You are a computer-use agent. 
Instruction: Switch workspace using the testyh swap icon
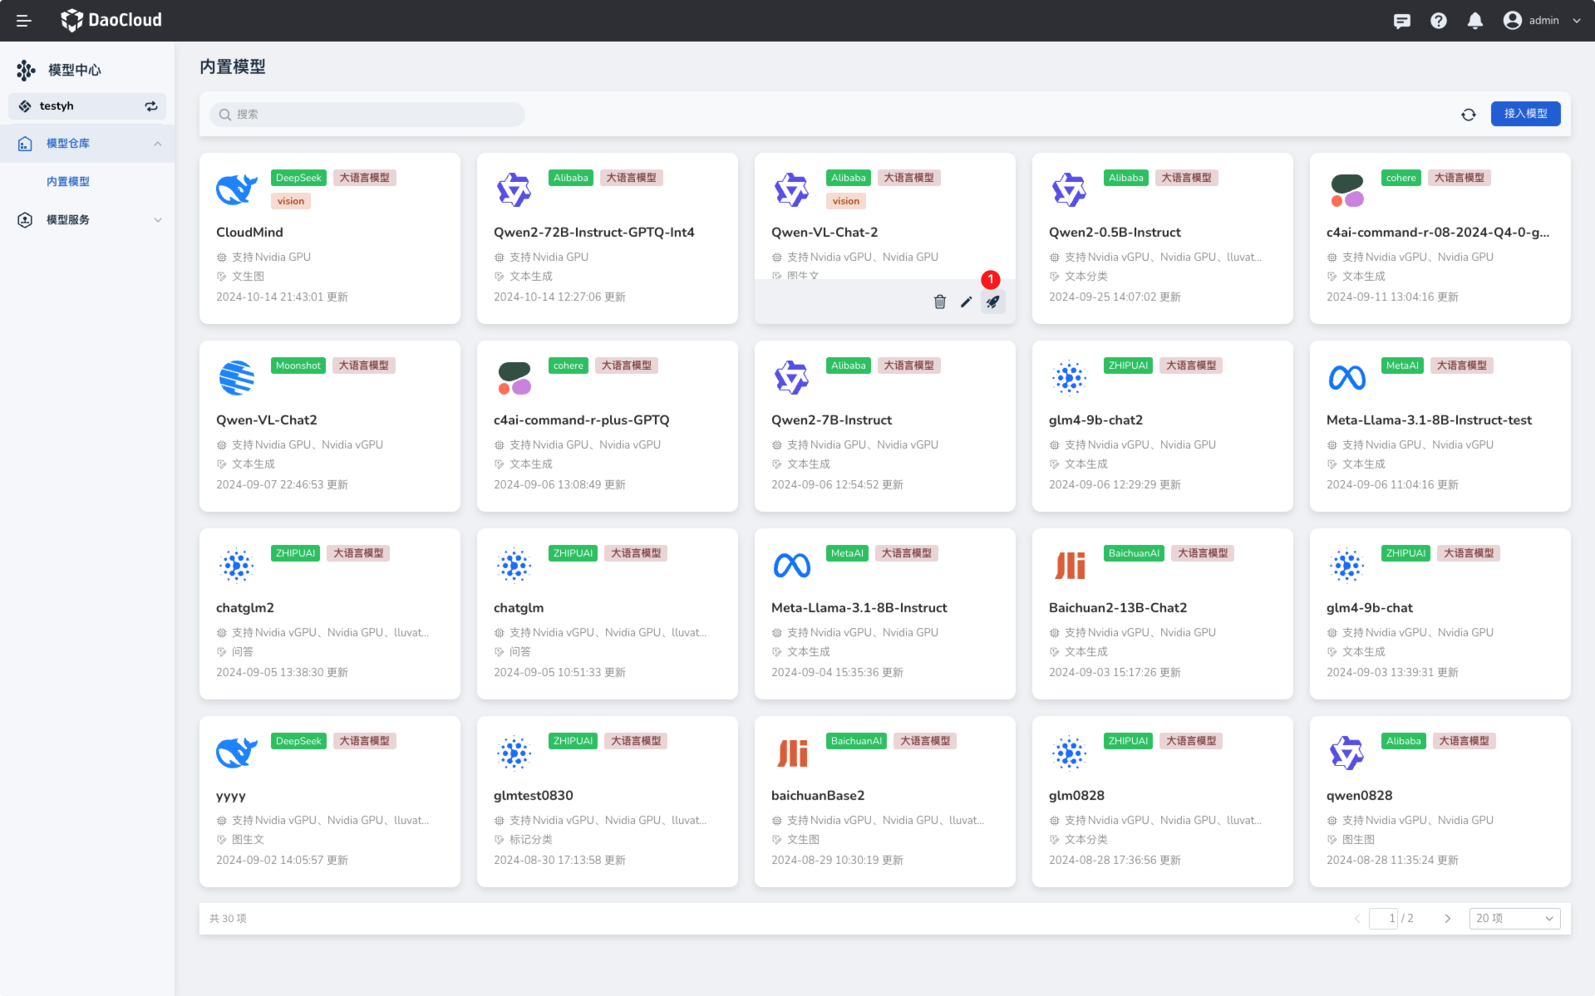151,106
